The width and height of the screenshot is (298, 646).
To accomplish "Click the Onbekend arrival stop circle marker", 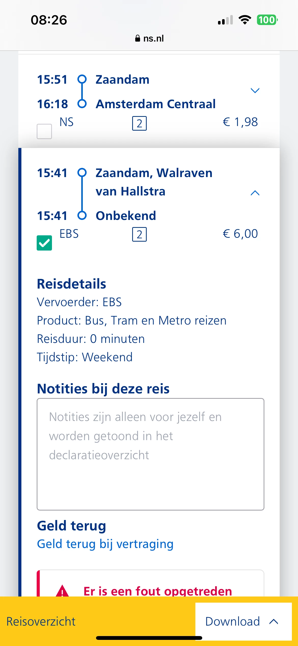I will tap(82, 216).
